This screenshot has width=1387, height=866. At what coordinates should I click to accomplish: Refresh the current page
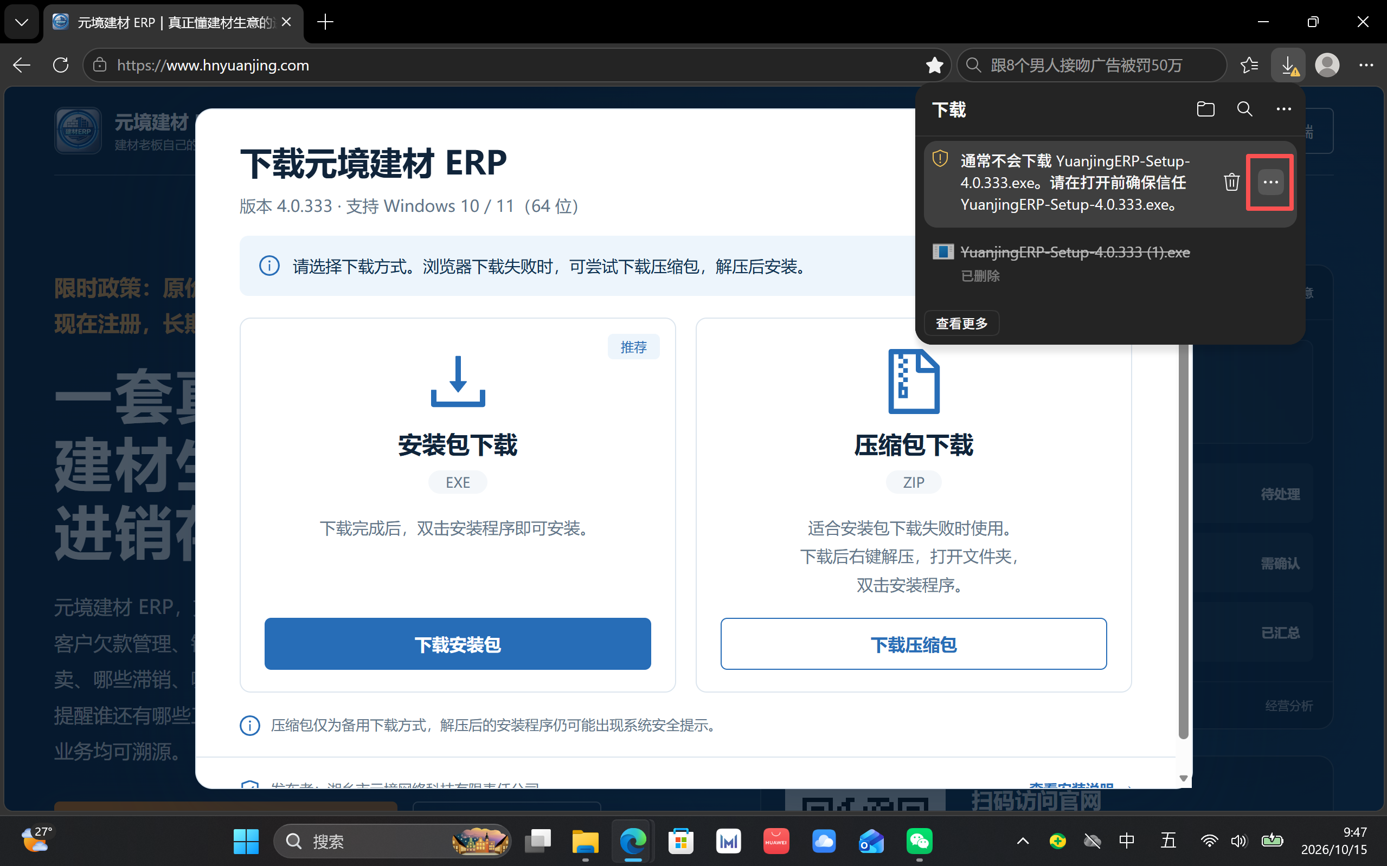(x=61, y=65)
